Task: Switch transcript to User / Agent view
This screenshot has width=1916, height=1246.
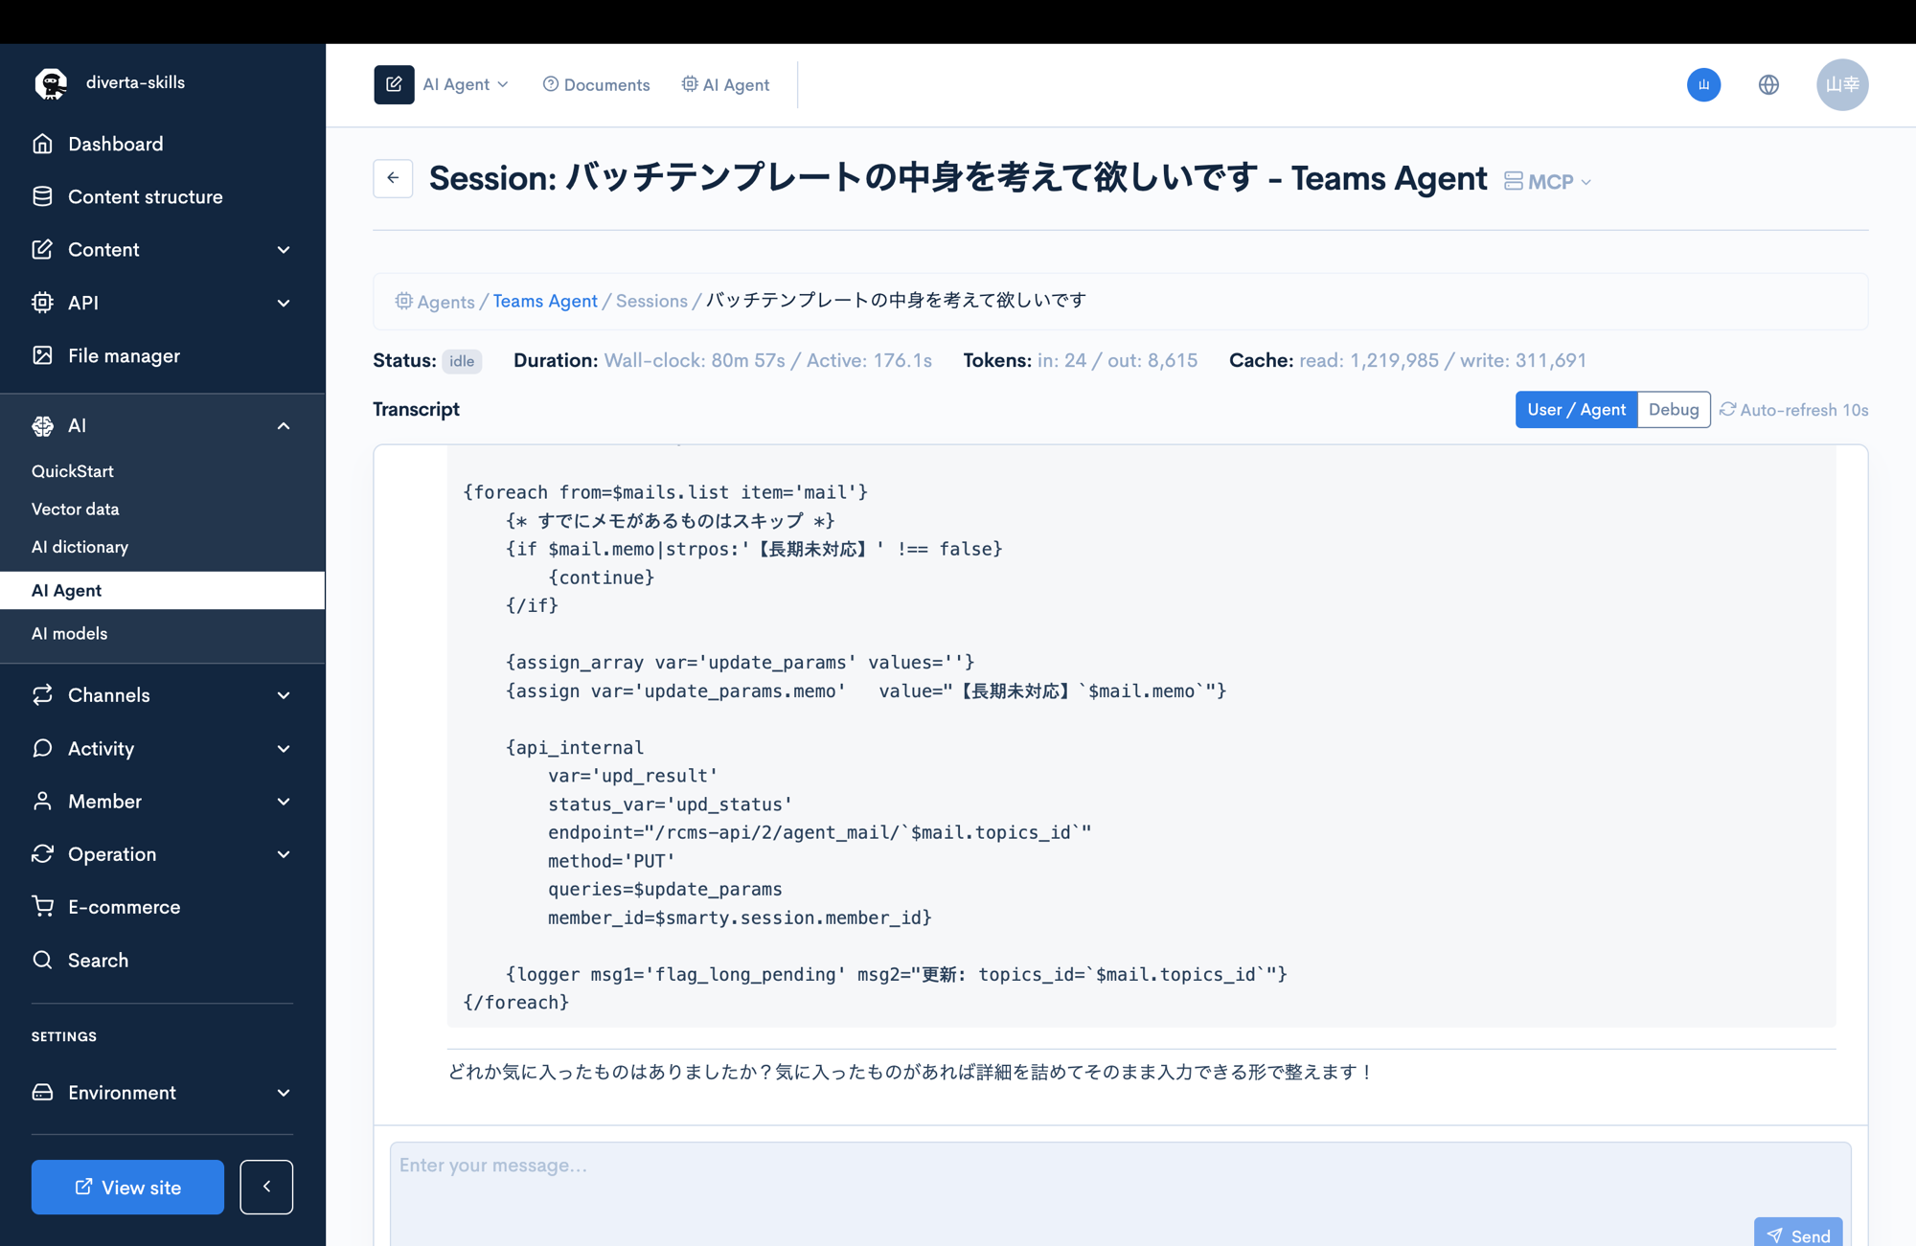Action: (1576, 409)
